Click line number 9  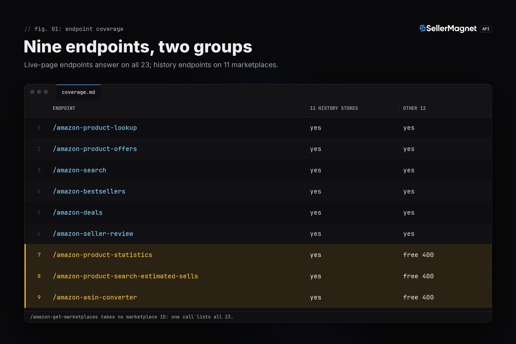pos(39,297)
